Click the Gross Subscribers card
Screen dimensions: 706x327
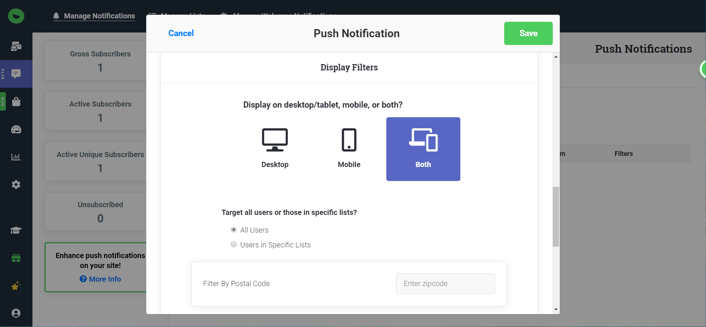coord(96,60)
